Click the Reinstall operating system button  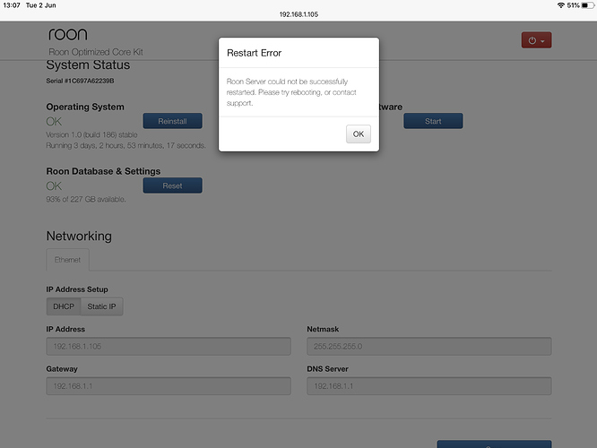[172, 121]
